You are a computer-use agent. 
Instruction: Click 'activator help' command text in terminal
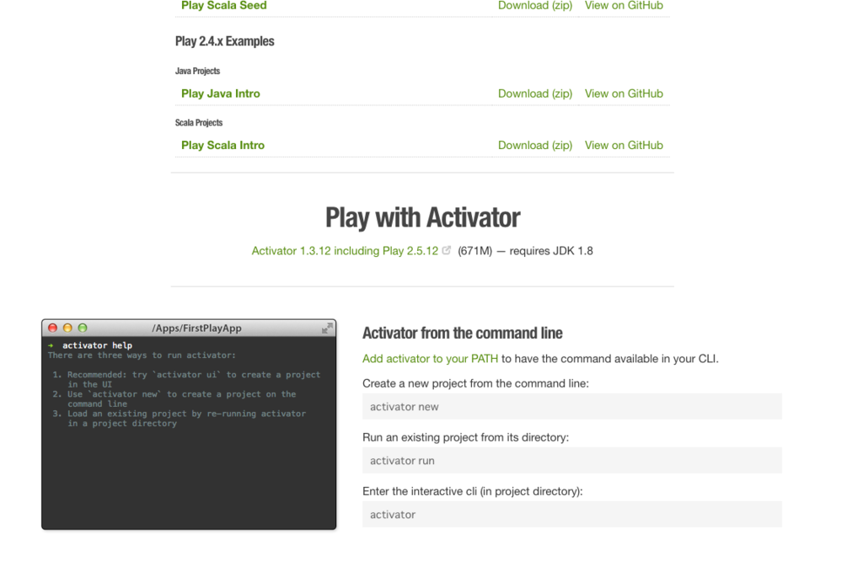[97, 345]
